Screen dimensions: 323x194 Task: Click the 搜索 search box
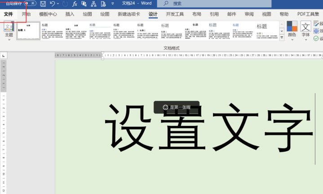point(214,4)
